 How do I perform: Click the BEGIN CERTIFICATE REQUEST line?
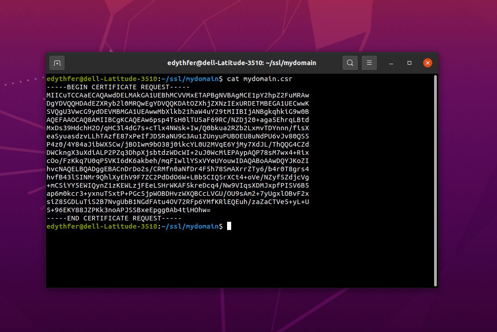click(118, 87)
